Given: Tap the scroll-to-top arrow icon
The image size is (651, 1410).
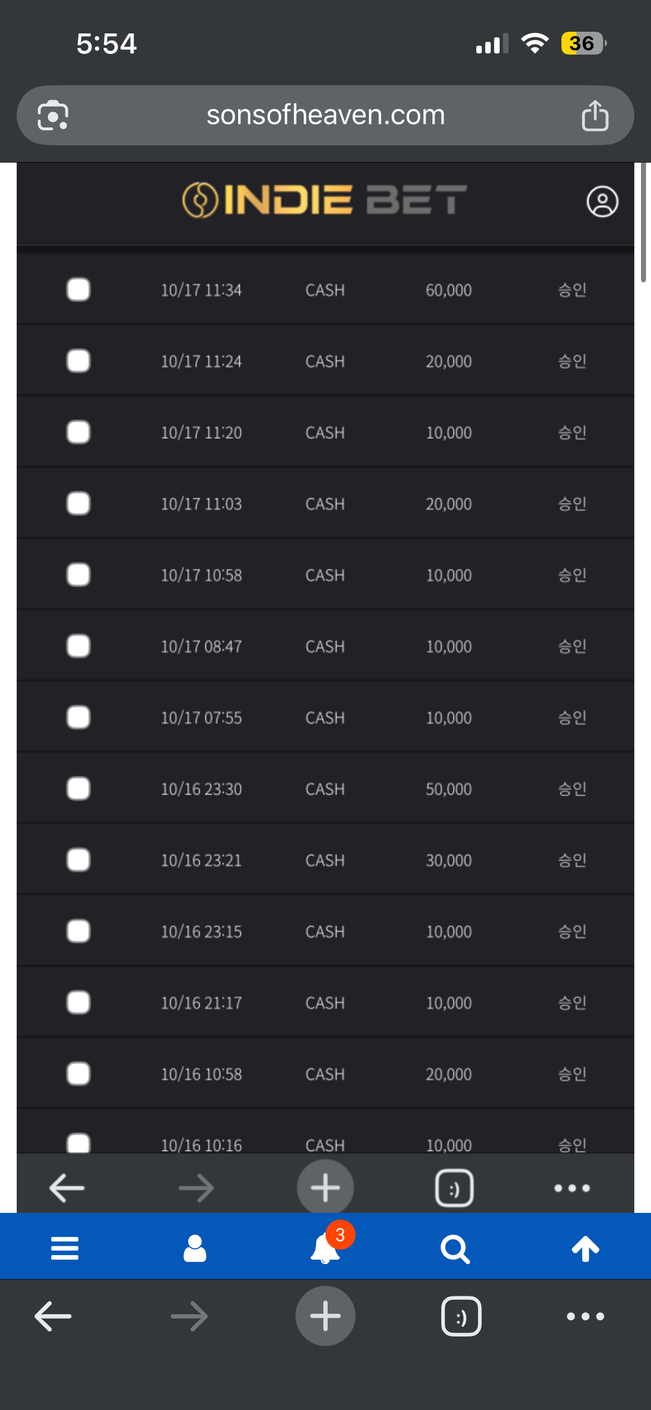Looking at the screenshot, I should pos(585,1248).
